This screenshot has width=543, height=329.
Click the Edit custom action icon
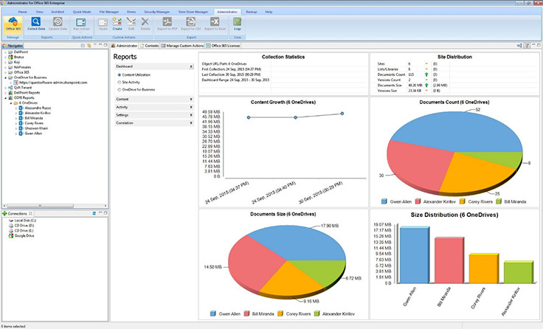point(131,22)
